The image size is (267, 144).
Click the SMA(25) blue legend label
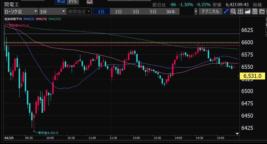[29, 19]
